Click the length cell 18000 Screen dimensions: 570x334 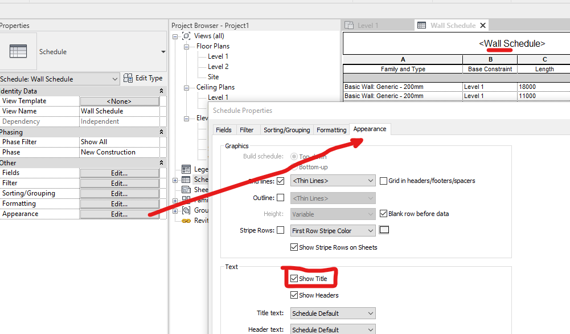pos(543,87)
